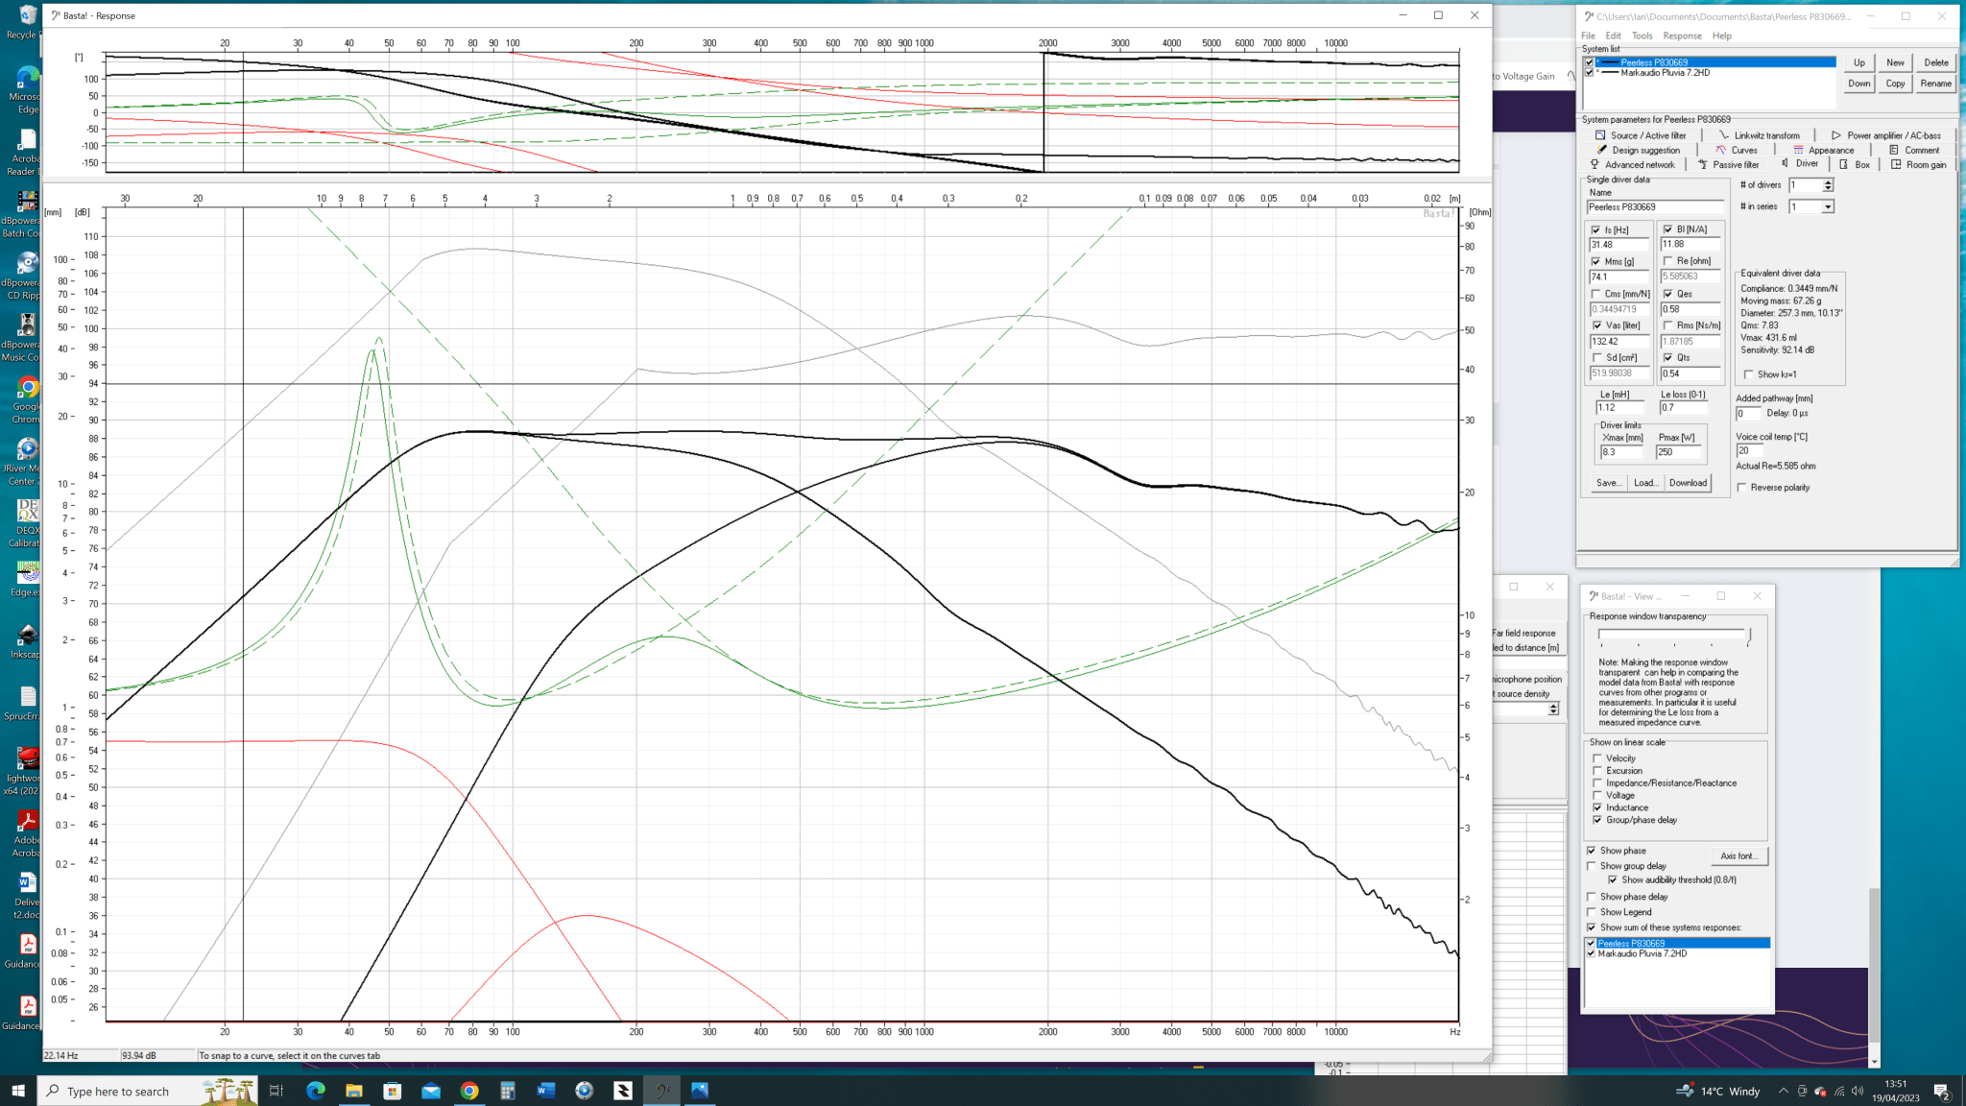Click the Le [mH] input field
This screenshot has height=1106, width=1966.
(x=1622, y=408)
